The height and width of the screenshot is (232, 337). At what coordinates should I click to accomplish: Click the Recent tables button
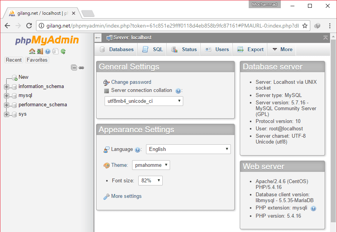[x=14, y=60]
